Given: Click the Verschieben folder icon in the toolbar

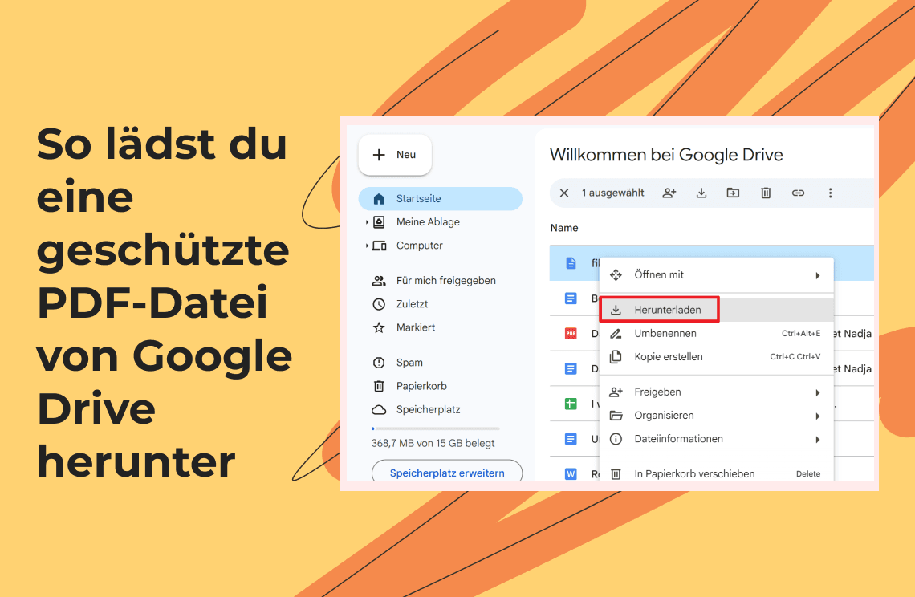Looking at the screenshot, I should (x=733, y=193).
